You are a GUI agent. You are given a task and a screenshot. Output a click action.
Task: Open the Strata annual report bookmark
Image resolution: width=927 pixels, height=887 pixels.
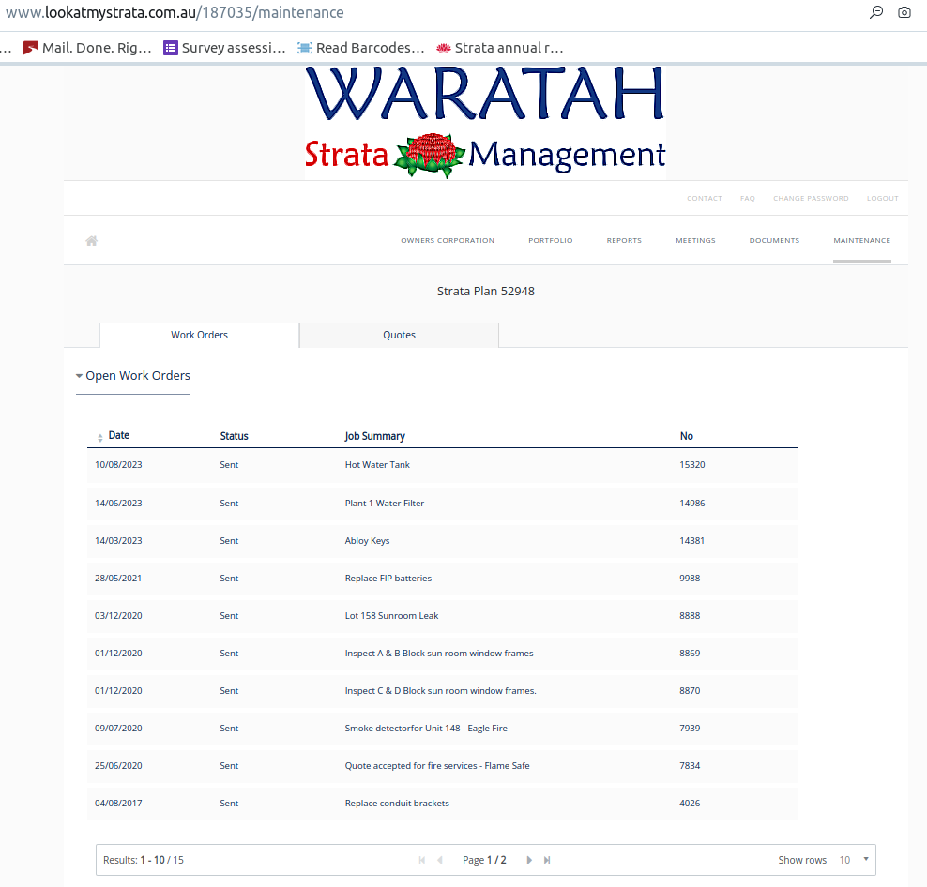pyautogui.click(x=499, y=48)
